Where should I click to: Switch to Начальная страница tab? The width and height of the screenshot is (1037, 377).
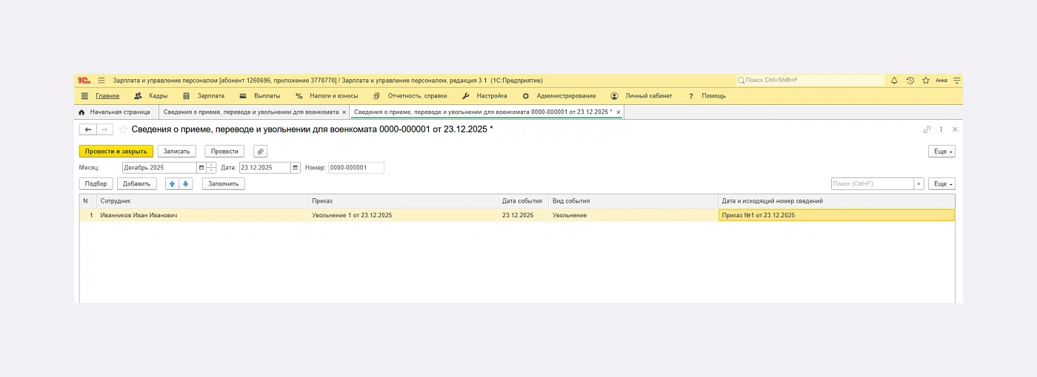[x=119, y=112]
